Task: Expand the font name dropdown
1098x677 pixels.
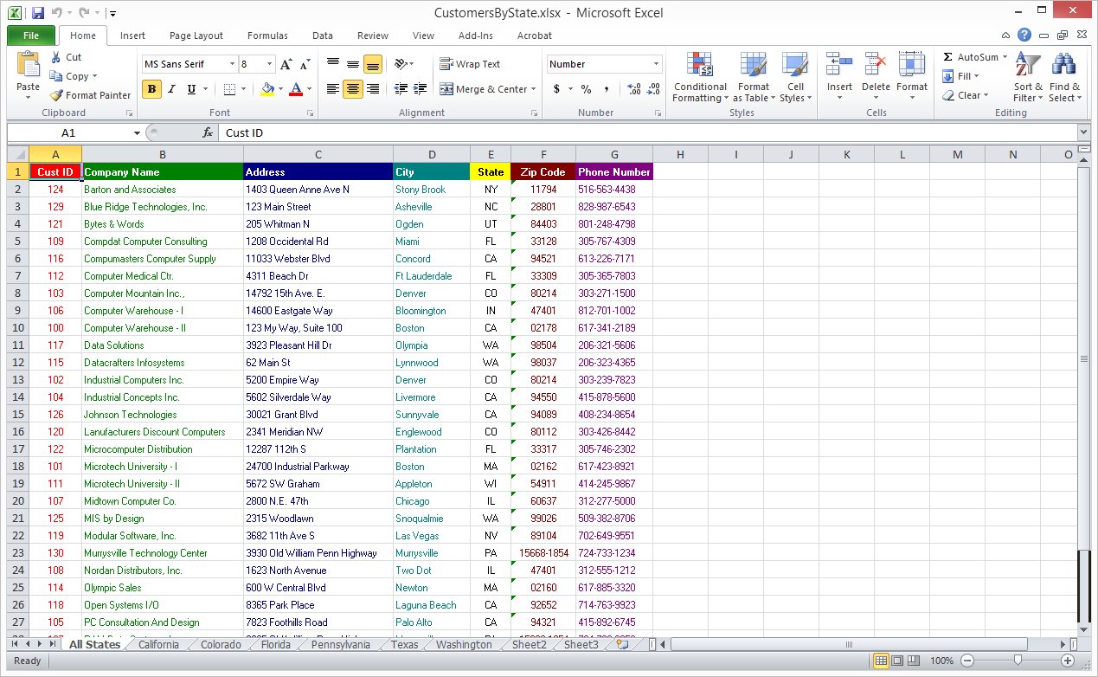Action: pyautogui.click(x=232, y=64)
